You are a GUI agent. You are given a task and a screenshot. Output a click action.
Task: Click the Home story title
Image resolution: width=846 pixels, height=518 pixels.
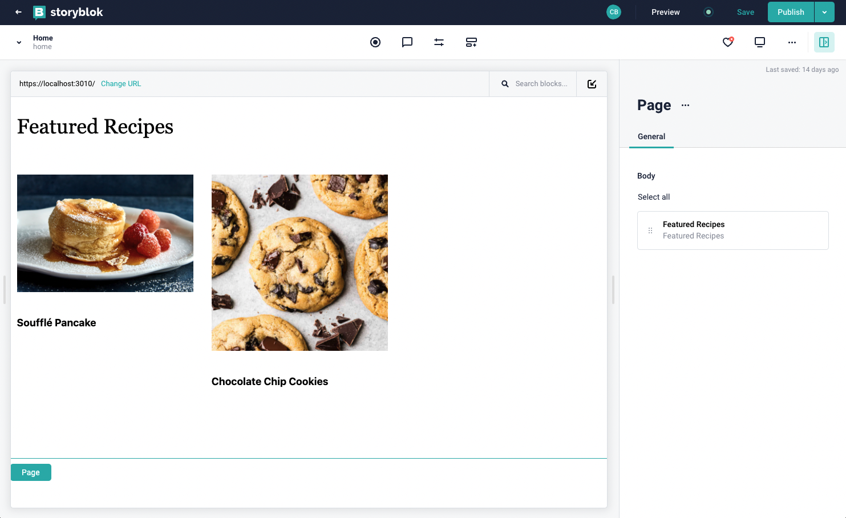click(x=43, y=38)
